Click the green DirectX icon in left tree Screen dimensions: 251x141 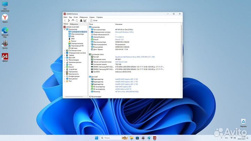pyautogui.click(x=67, y=67)
